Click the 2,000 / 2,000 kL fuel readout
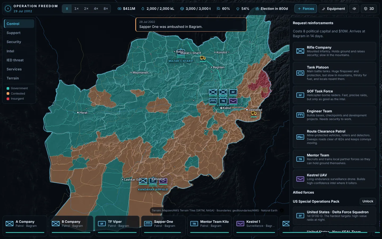The height and width of the screenshot is (239, 382). pos(158,8)
